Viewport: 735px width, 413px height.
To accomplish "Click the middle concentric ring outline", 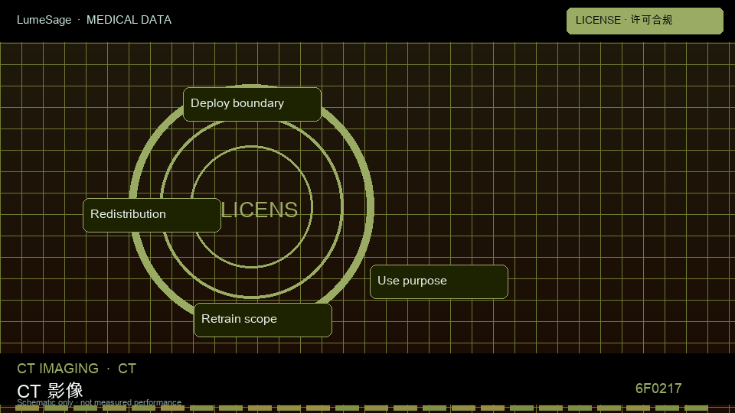I will coord(343,206).
